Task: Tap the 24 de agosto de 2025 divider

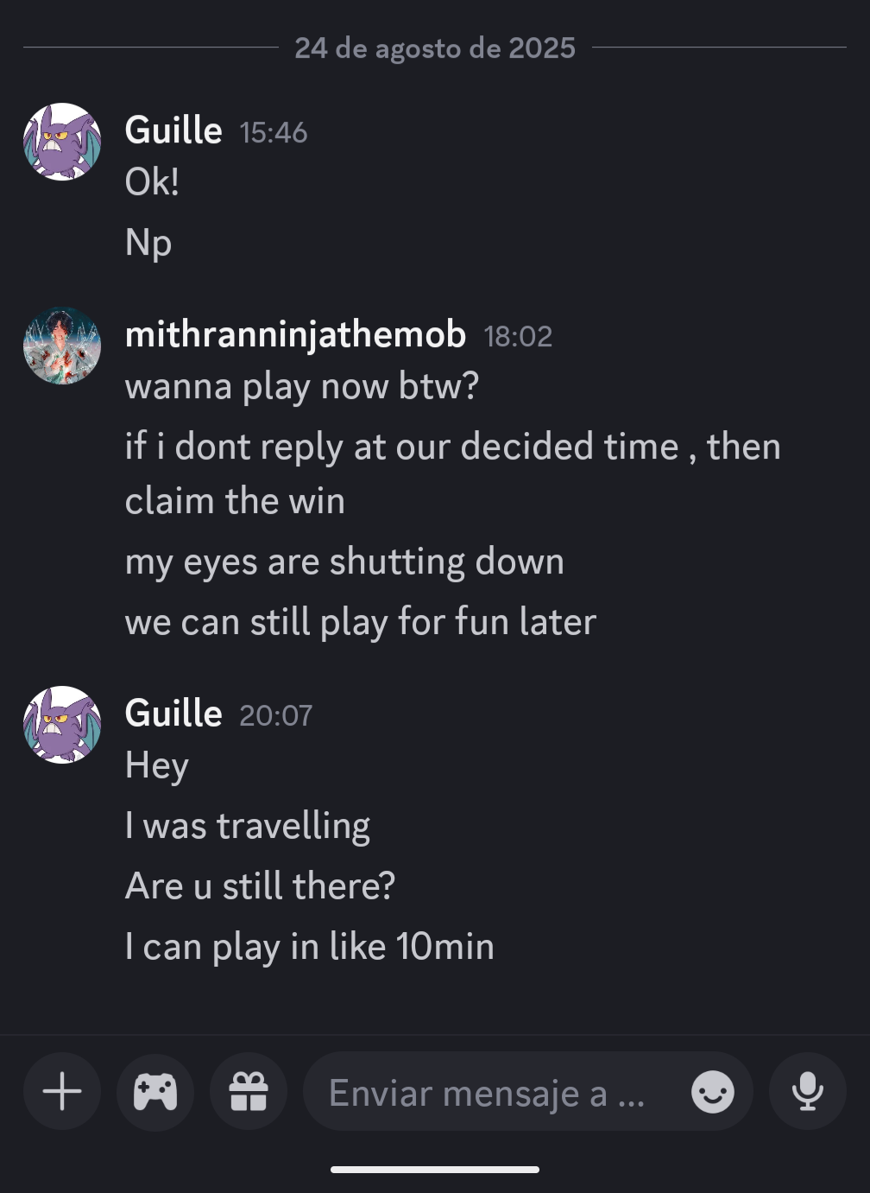Action: [x=435, y=48]
